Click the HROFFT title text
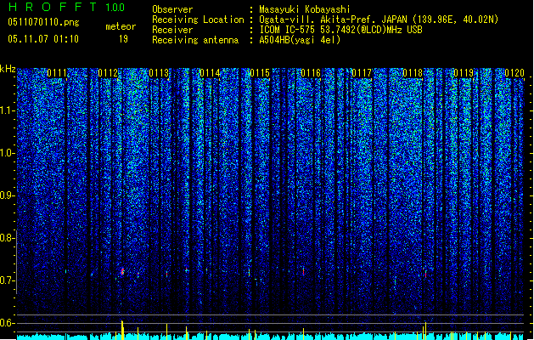 tap(52, 7)
